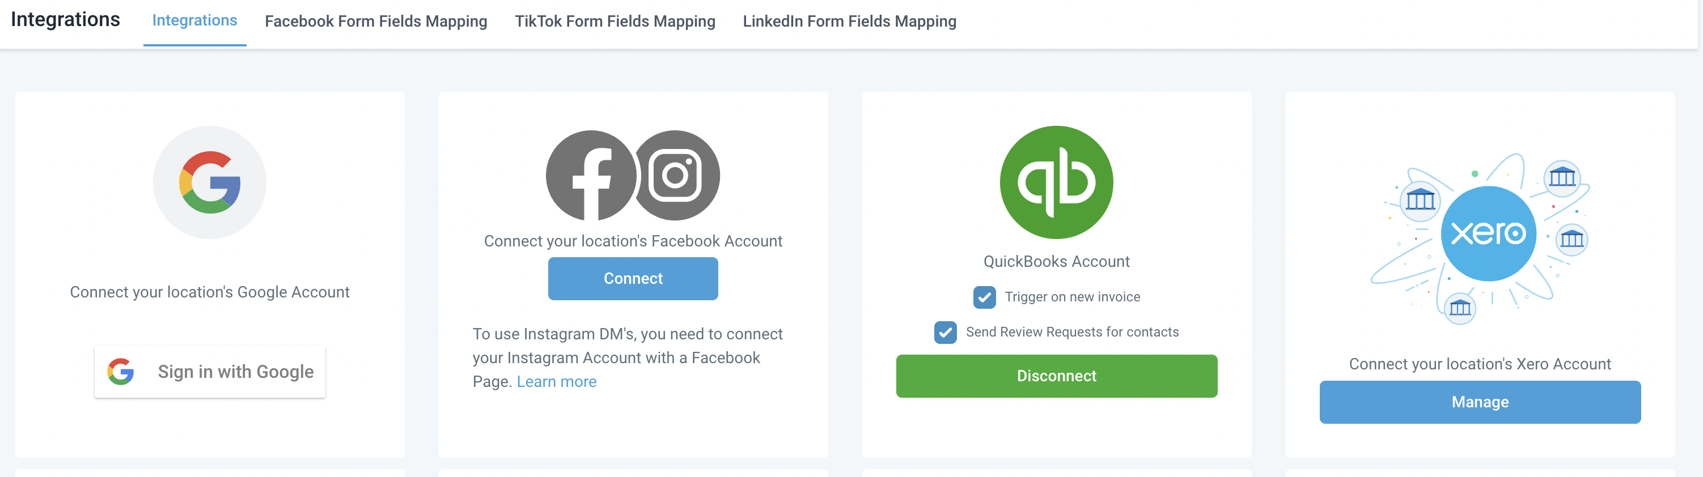
Task: Switch to Facebook Form Fields Mapping tab
Action: pos(375,21)
